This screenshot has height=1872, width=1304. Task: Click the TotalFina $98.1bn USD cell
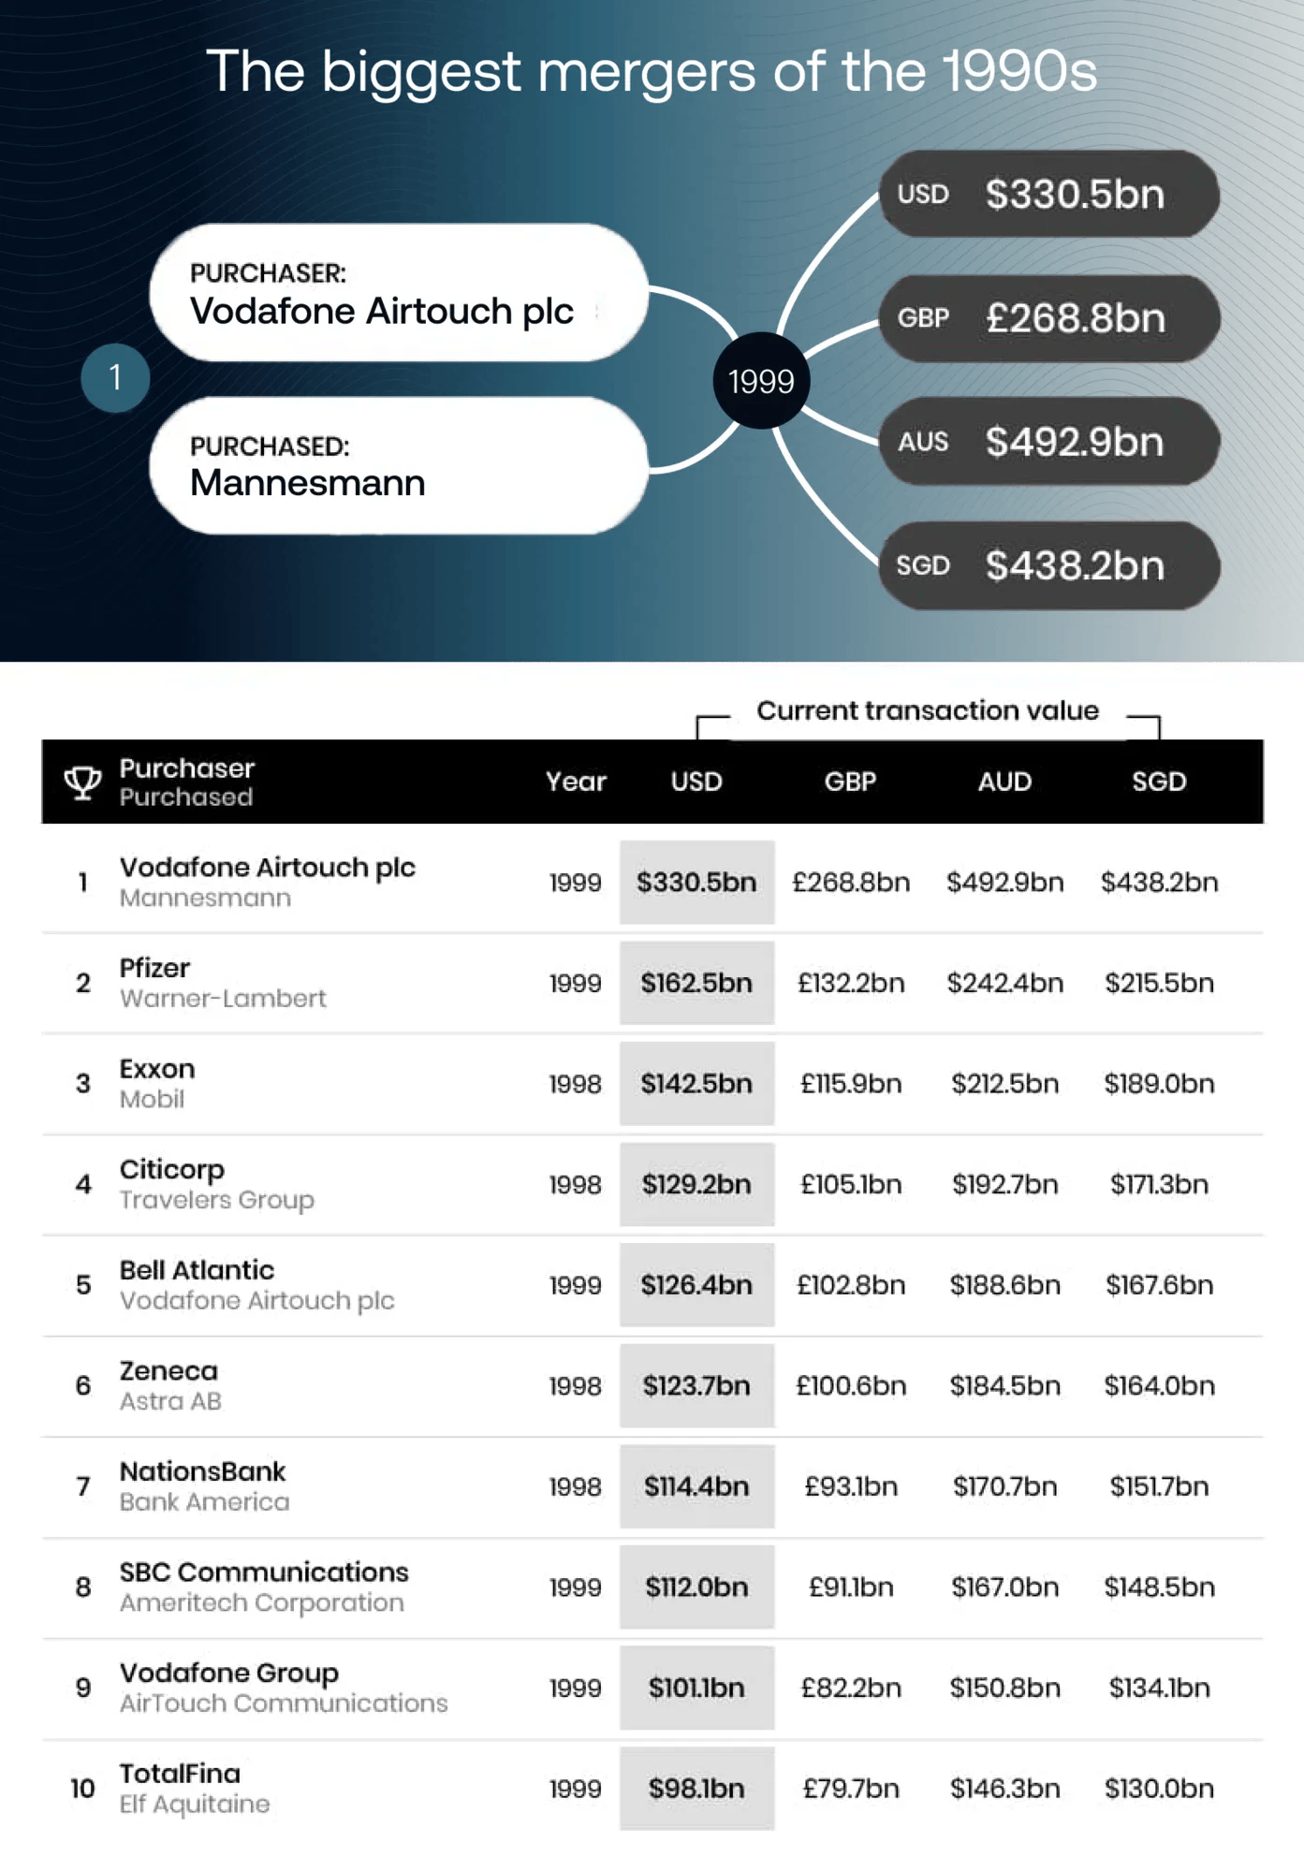coord(696,1788)
